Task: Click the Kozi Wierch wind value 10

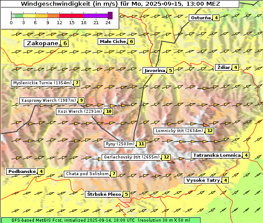Action: point(109,111)
